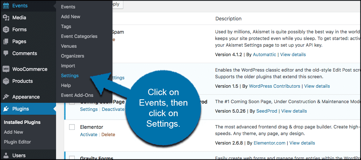Image resolution: width=361 pixels, height=160 pixels.
Task: View details for Akismet version 4.1.2
Action: click(x=293, y=54)
